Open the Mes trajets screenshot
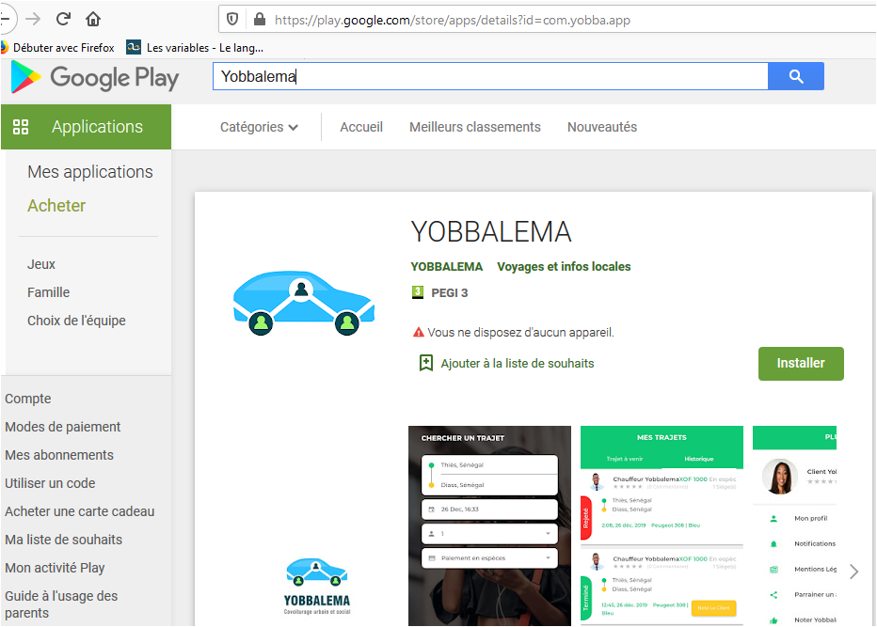Viewport: 877px width, 627px height. [x=662, y=525]
